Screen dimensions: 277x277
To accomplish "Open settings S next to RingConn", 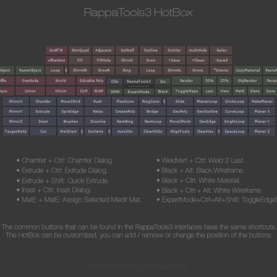I will pos(164,101).
